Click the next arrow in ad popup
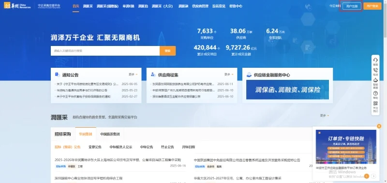The width and height of the screenshot is (387, 183). pyautogui.click(x=373, y=176)
